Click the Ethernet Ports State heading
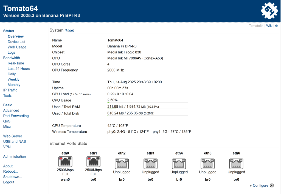Image resolution: width=281 pixels, height=194 pixels. [x=68, y=144]
